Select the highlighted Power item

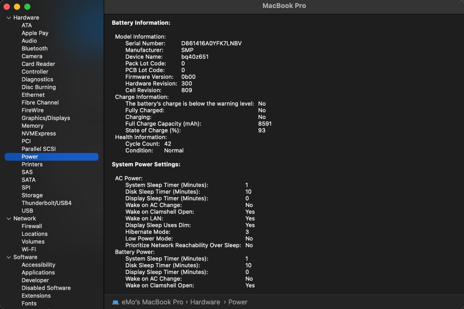coord(51,157)
